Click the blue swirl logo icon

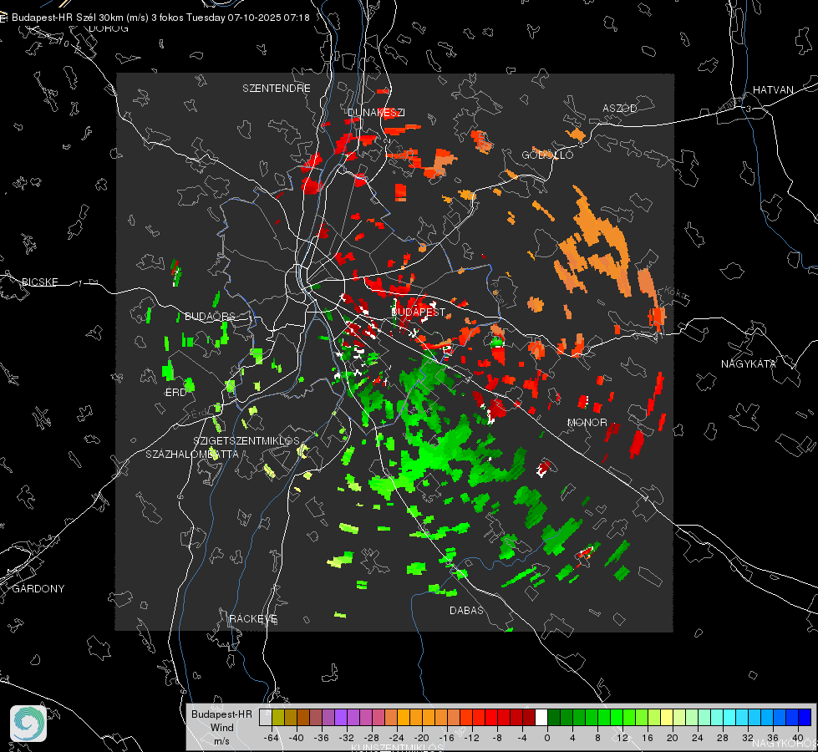click(28, 724)
